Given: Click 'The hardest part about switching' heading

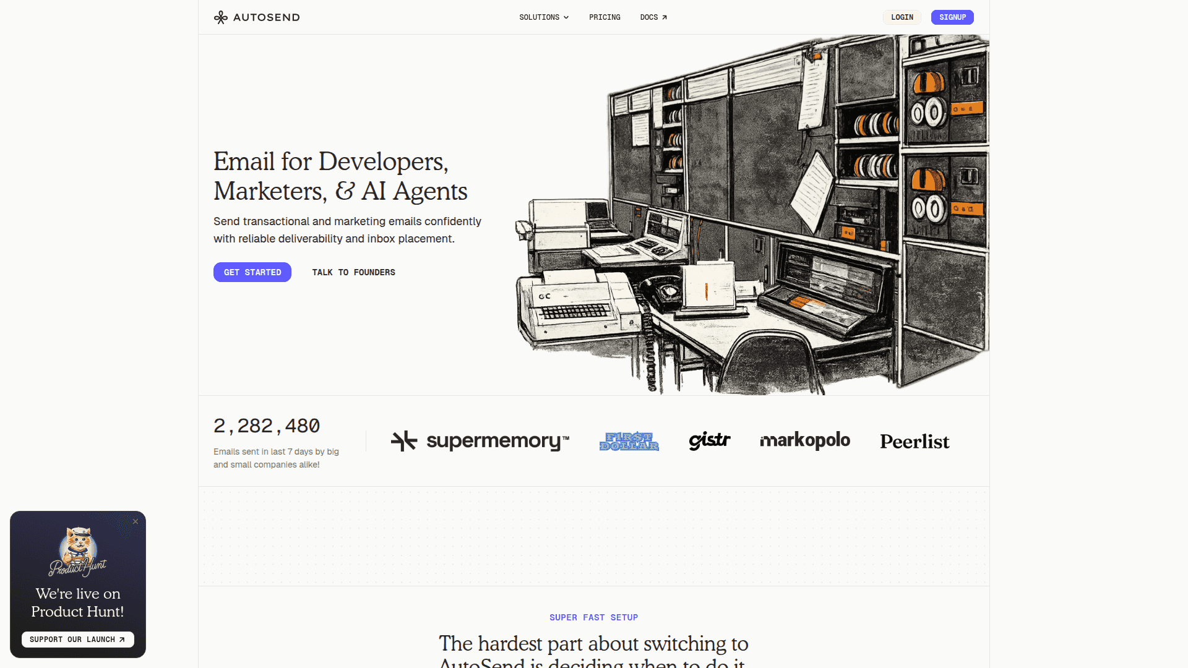Looking at the screenshot, I should point(593,651).
